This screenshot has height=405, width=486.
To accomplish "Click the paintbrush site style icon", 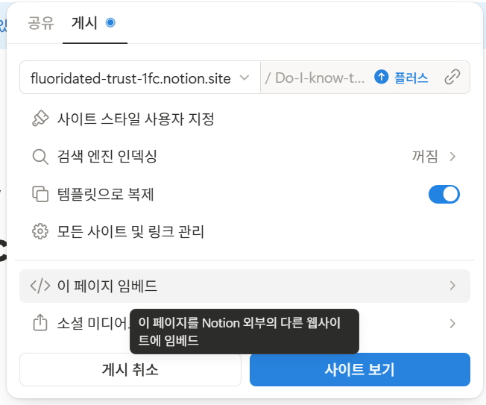I will (40, 119).
